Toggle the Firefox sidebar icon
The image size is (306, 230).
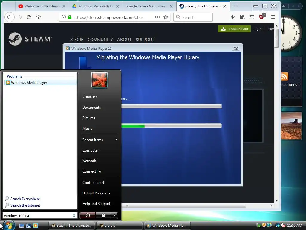(x=252, y=17)
